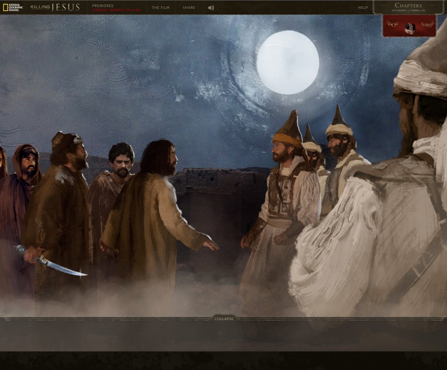The width and height of the screenshot is (447, 370).
Task: Open the Help link
Action: 363,8
